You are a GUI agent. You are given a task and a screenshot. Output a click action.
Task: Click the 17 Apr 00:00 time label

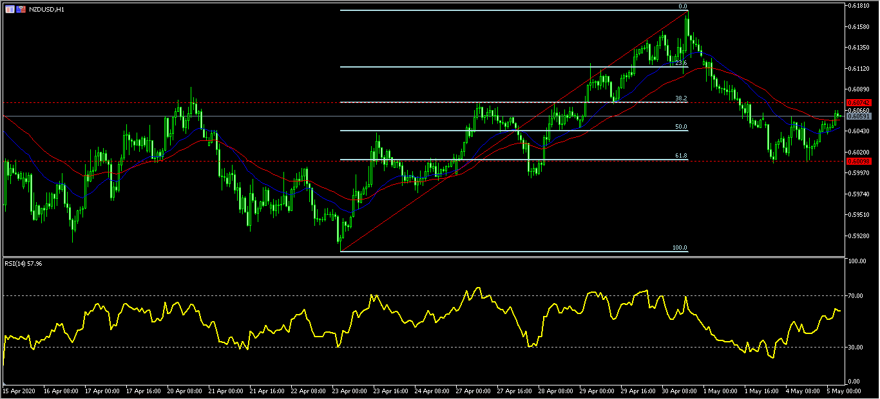(x=102, y=391)
